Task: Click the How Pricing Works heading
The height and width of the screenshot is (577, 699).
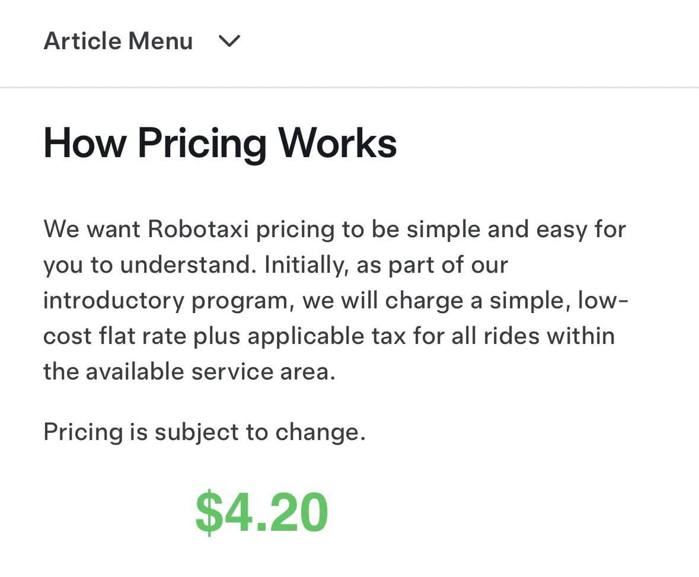Action: click(220, 143)
